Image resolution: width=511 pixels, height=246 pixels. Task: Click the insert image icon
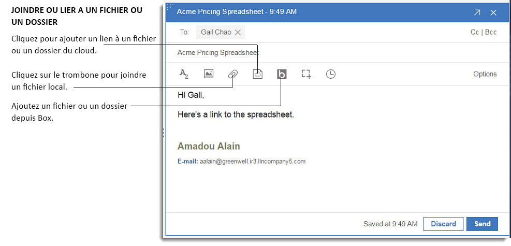[x=209, y=74]
